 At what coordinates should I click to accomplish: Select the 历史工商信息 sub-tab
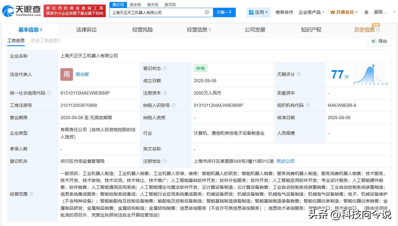[45, 40]
